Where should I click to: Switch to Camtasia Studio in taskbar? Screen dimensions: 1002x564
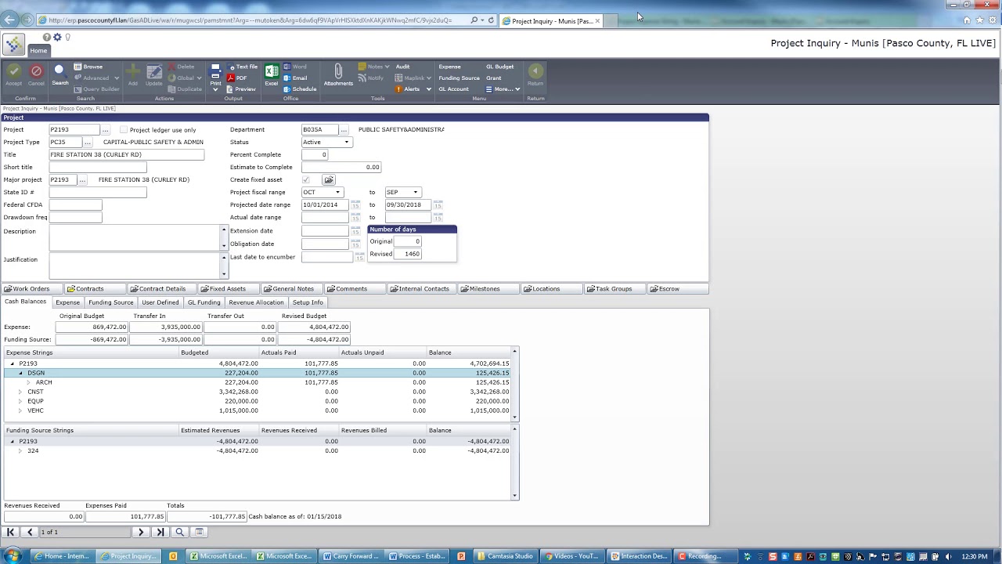coord(506,556)
